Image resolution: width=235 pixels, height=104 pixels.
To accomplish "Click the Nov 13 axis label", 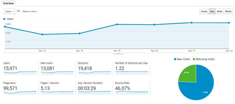I will pos(42,51).
